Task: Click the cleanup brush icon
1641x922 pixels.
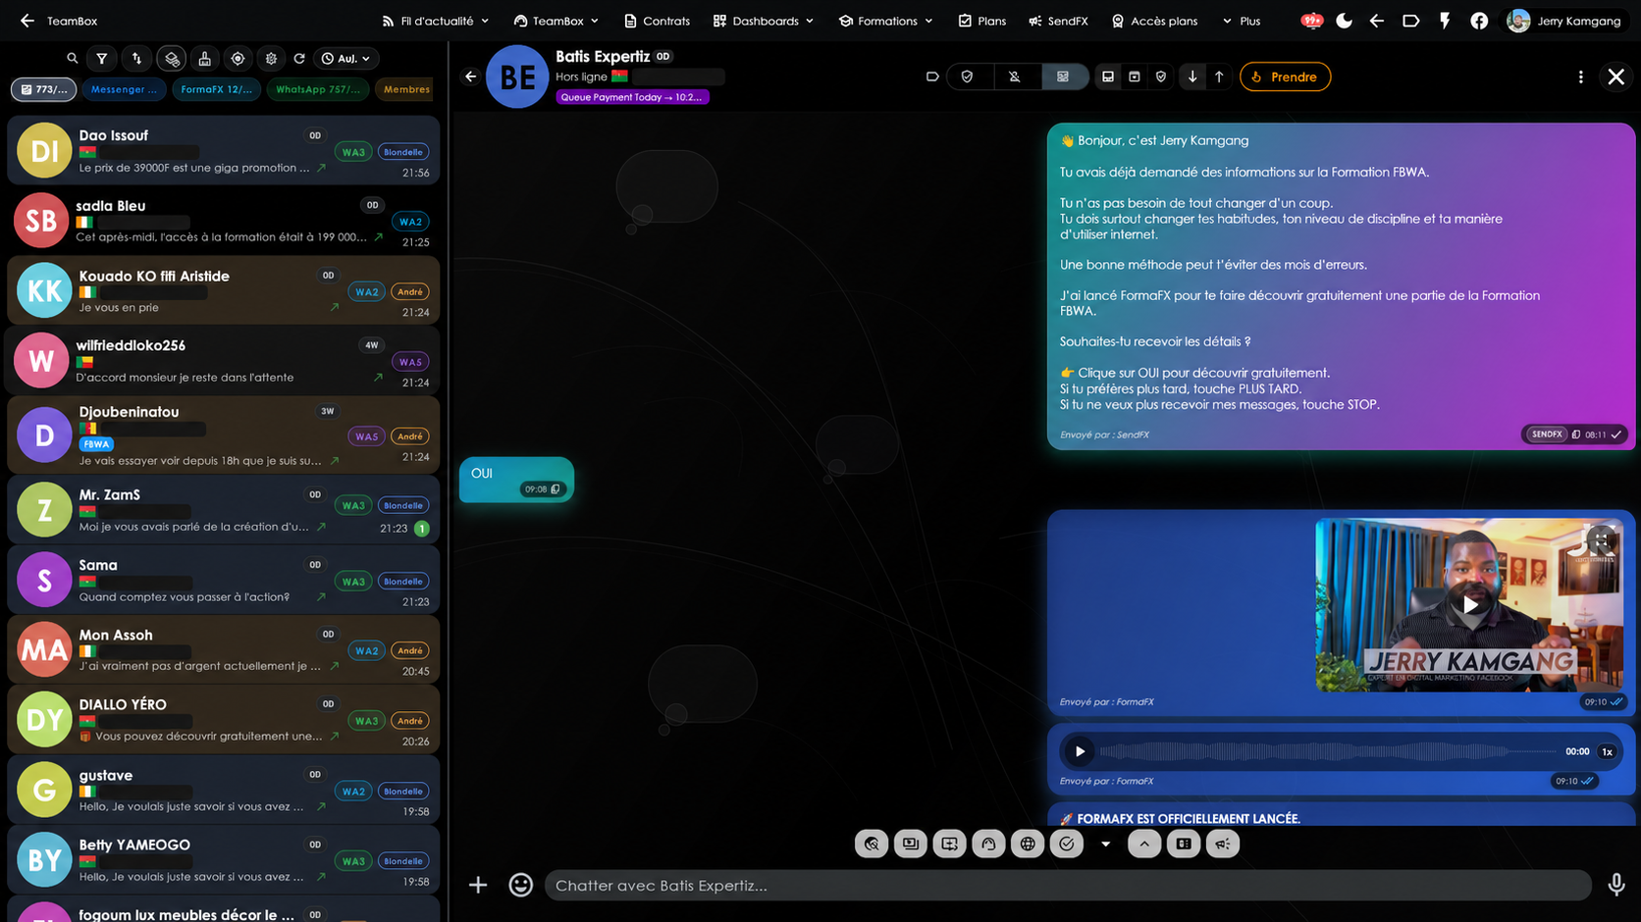Action: coord(204,59)
